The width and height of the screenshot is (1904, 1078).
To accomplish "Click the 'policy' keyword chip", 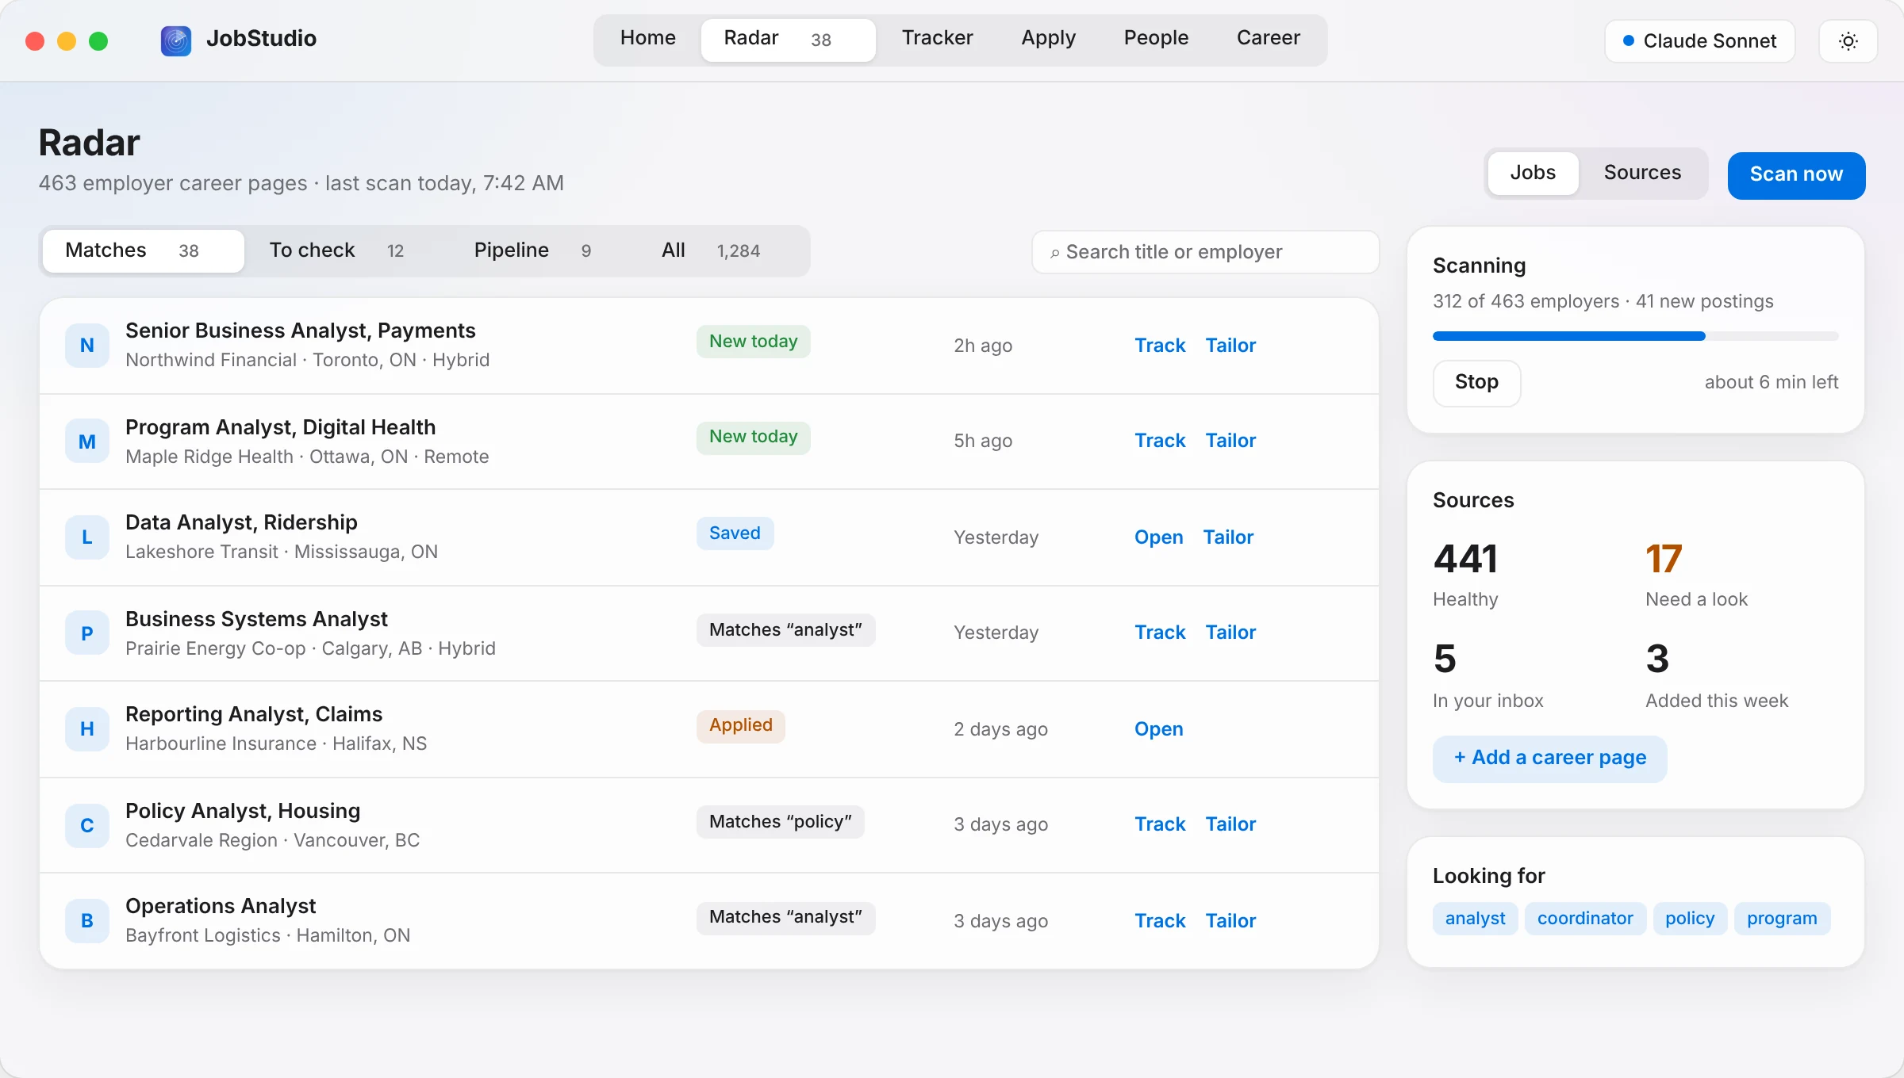I will coord(1690,919).
